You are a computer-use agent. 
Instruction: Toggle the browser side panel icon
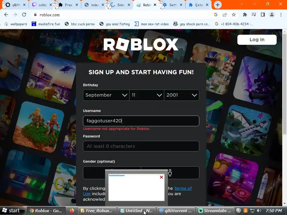point(263,15)
